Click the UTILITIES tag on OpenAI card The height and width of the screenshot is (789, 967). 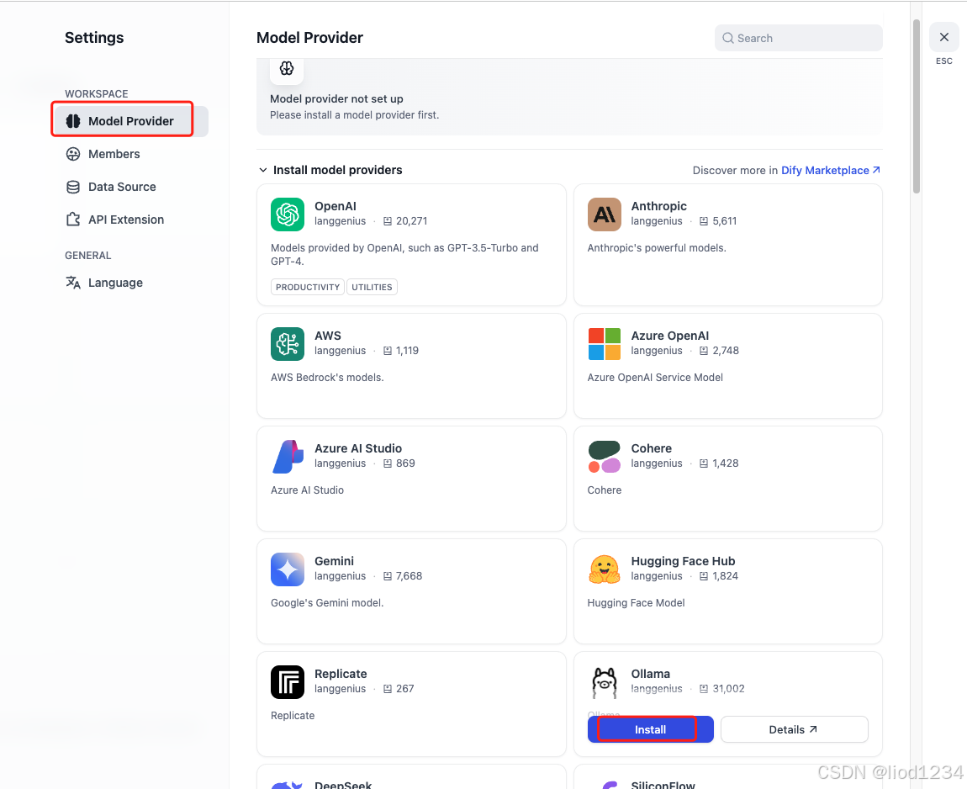[x=372, y=288]
